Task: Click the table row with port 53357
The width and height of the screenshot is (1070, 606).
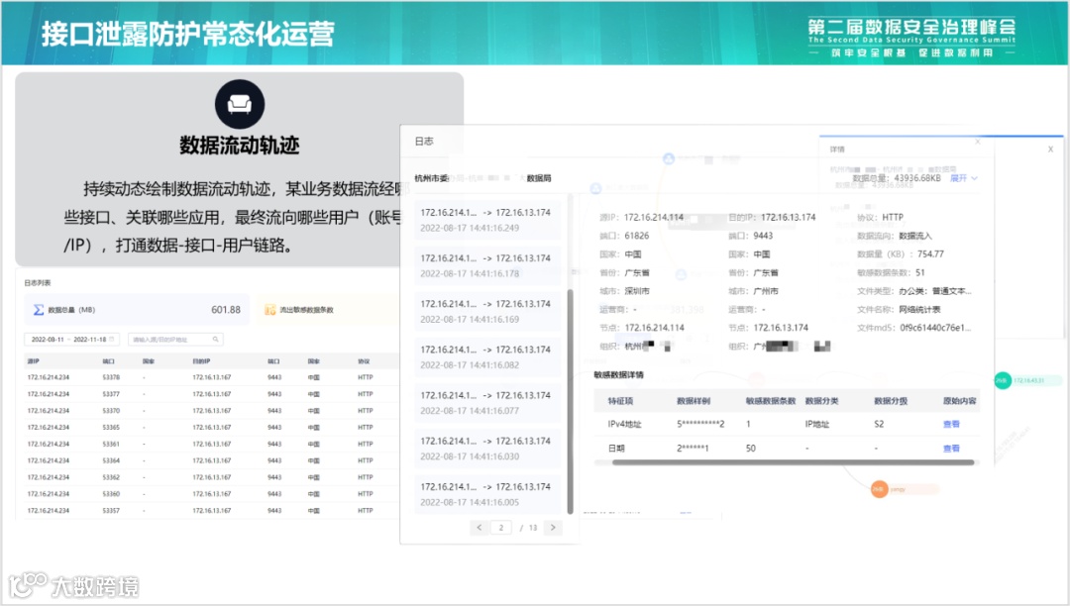Action: point(212,510)
